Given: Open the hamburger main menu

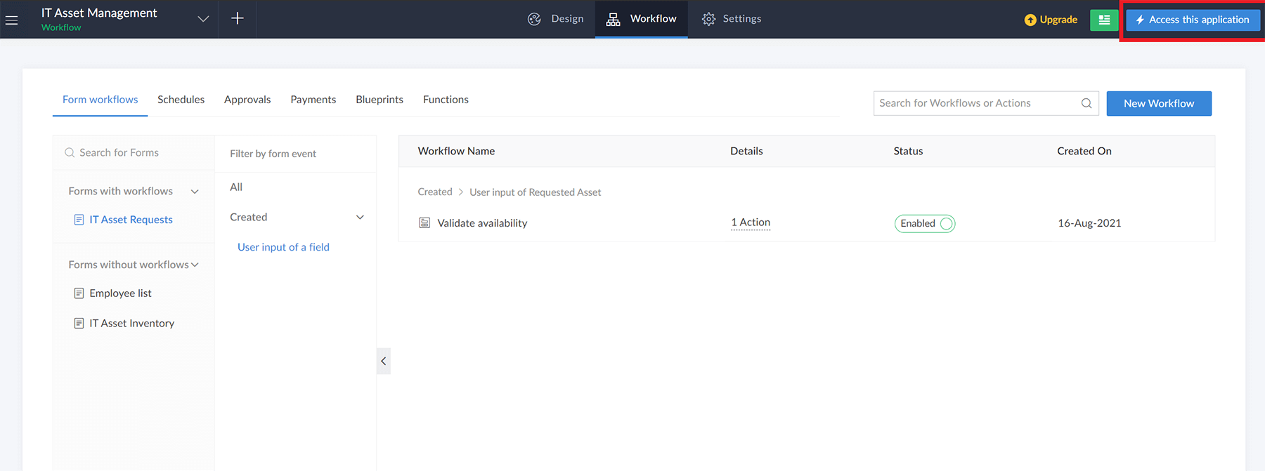Looking at the screenshot, I should [12, 20].
